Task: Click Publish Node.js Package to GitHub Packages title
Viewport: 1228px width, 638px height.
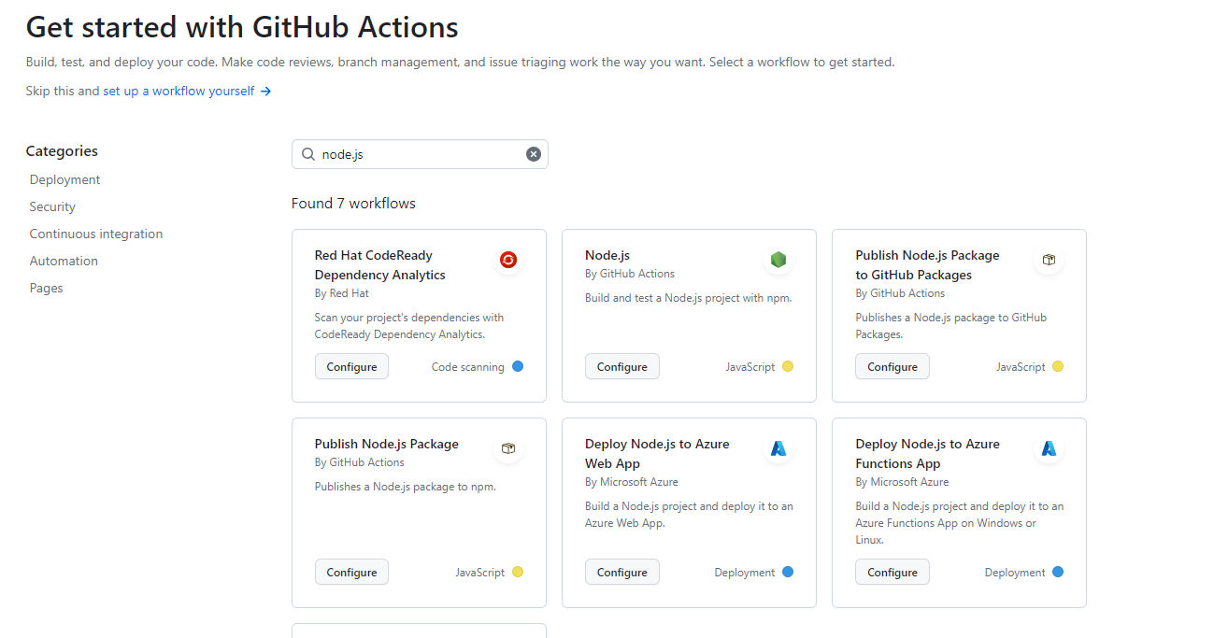Action: click(x=927, y=264)
